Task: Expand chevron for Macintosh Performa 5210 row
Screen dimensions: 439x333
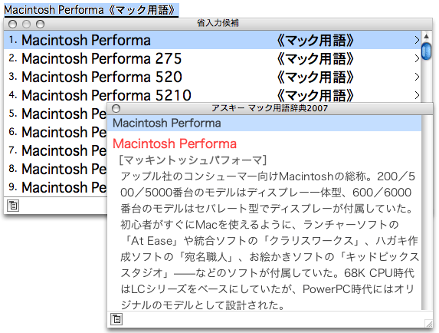Action: point(417,95)
